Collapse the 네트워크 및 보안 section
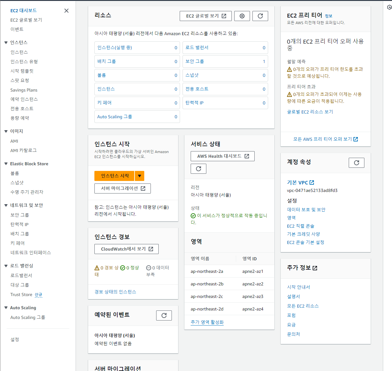392x371 pixels. pyautogui.click(x=6, y=205)
